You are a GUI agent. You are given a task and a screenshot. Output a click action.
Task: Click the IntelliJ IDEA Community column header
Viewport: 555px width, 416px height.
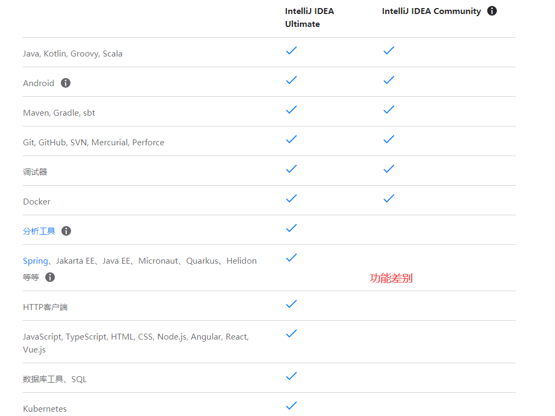(431, 11)
